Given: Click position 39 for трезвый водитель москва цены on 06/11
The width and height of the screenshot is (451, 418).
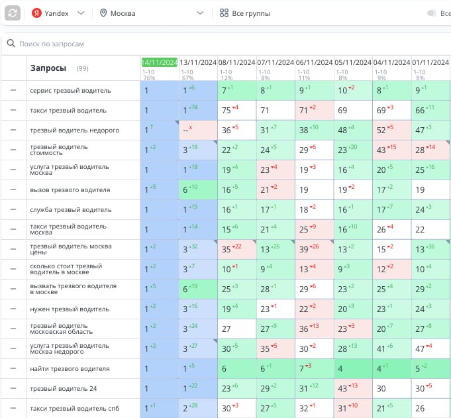Looking at the screenshot, I should [x=315, y=249].
